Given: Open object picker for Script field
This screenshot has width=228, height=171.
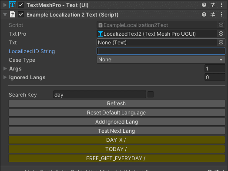Looking at the screenshot, I should [x=221, y=25].
